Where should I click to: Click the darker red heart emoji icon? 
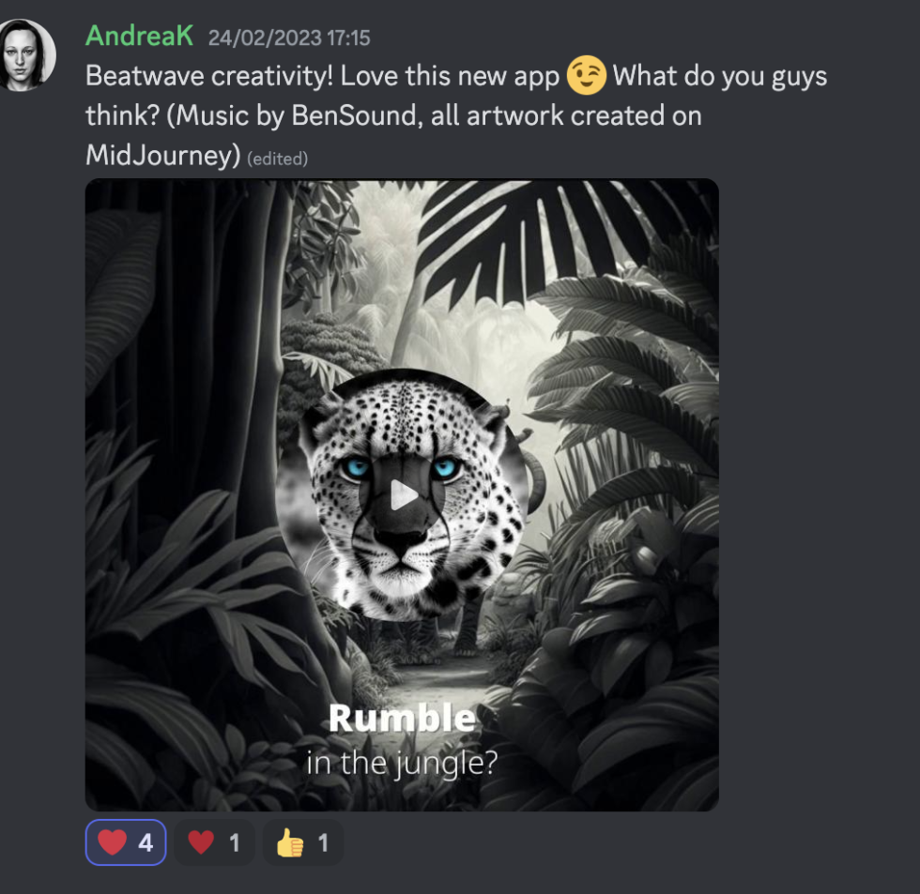tap(201, 842)
